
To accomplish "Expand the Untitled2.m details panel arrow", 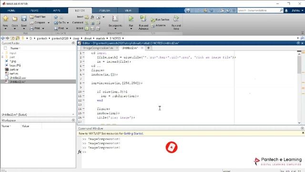I will coord(73,115).
